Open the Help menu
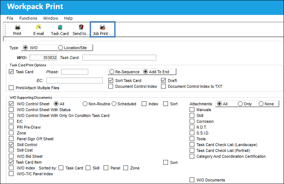This screenshot has width=284, height=184. click(x=68, y=18)
